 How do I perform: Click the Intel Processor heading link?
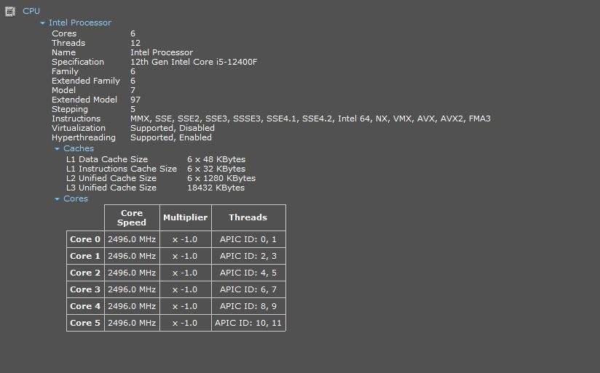pyautogui.click(x=80, y=23)
